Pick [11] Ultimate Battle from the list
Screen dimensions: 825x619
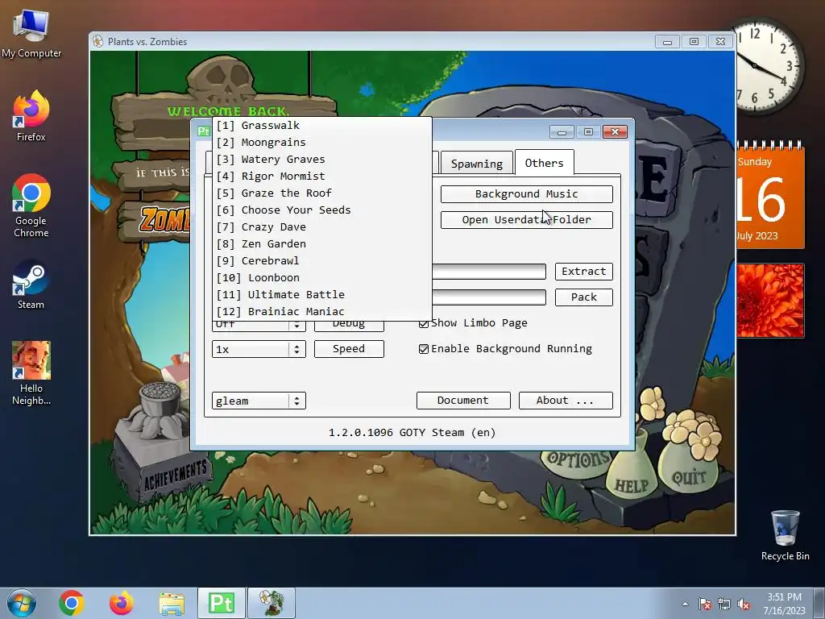tap(321, 294)
